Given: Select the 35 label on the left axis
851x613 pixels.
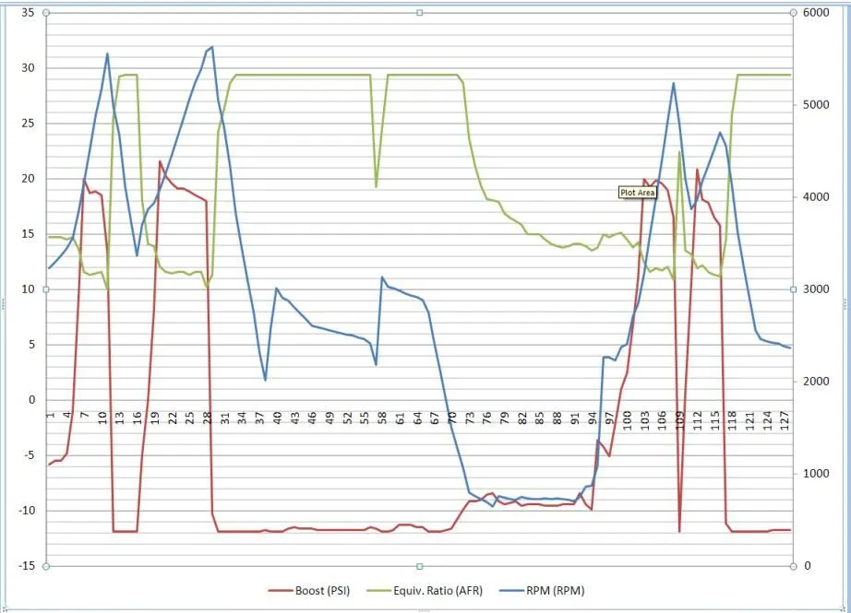Looking at the screenshot, I should tap(28, 13).
